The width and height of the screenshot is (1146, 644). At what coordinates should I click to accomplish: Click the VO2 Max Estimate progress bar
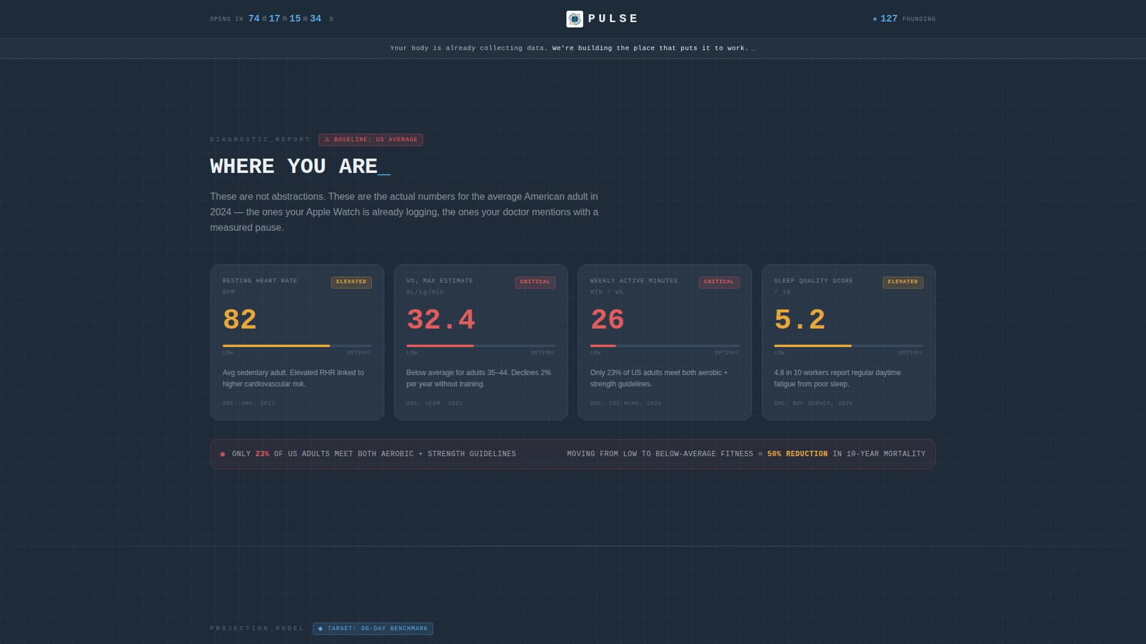(x=481, y=346)
